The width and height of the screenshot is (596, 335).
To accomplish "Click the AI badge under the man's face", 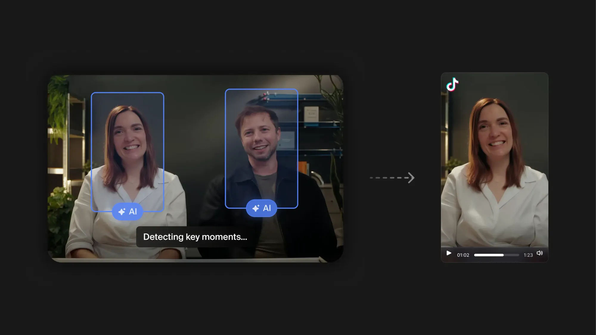I will click(261, 208).
